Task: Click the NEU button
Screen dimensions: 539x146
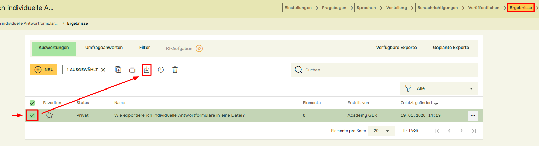Action: click(x=44, y=70)
